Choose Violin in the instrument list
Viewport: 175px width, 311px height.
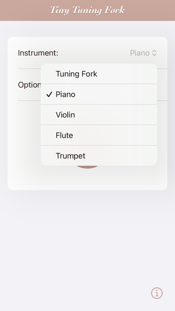[x=99, y=115]
